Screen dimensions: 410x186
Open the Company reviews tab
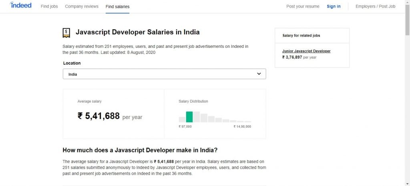(82, 6)
